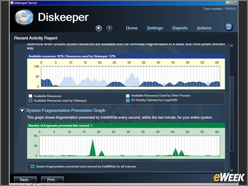
Task: Click the 'Date Installed - 7/9/2012' text
Action: [x=220, y=9]
